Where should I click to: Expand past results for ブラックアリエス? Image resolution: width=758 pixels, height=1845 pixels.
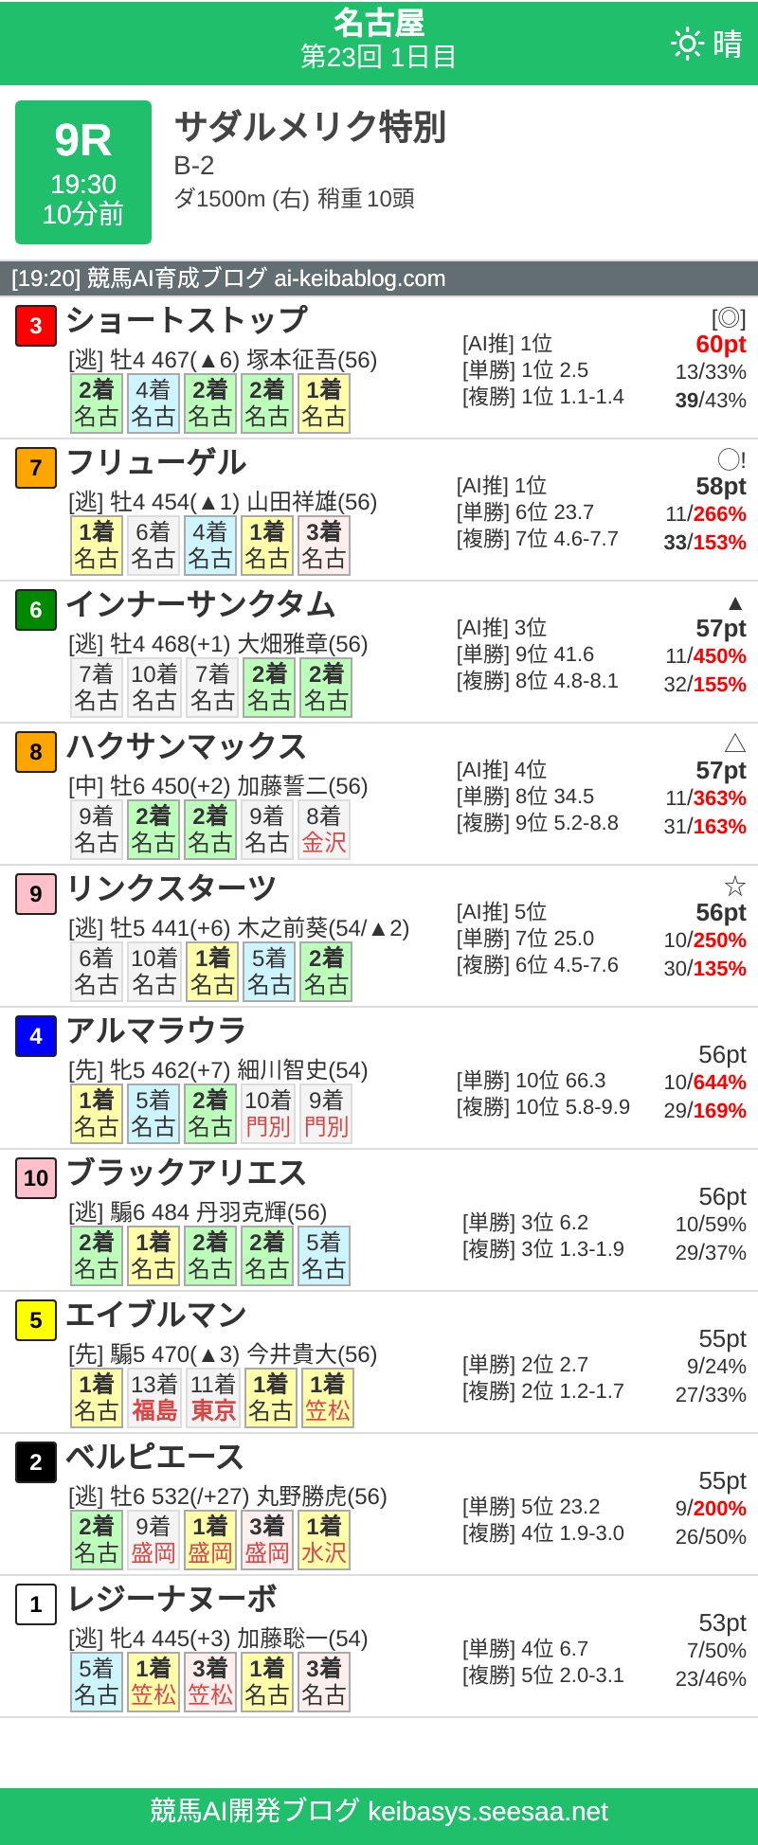click(210, 1255)
